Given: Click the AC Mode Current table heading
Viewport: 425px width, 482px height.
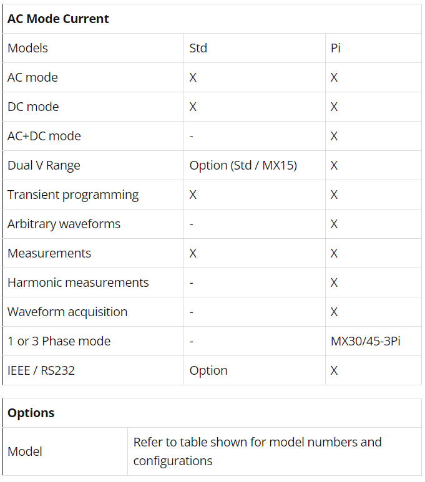Looking at the screenshot, I should pos(58,19).
